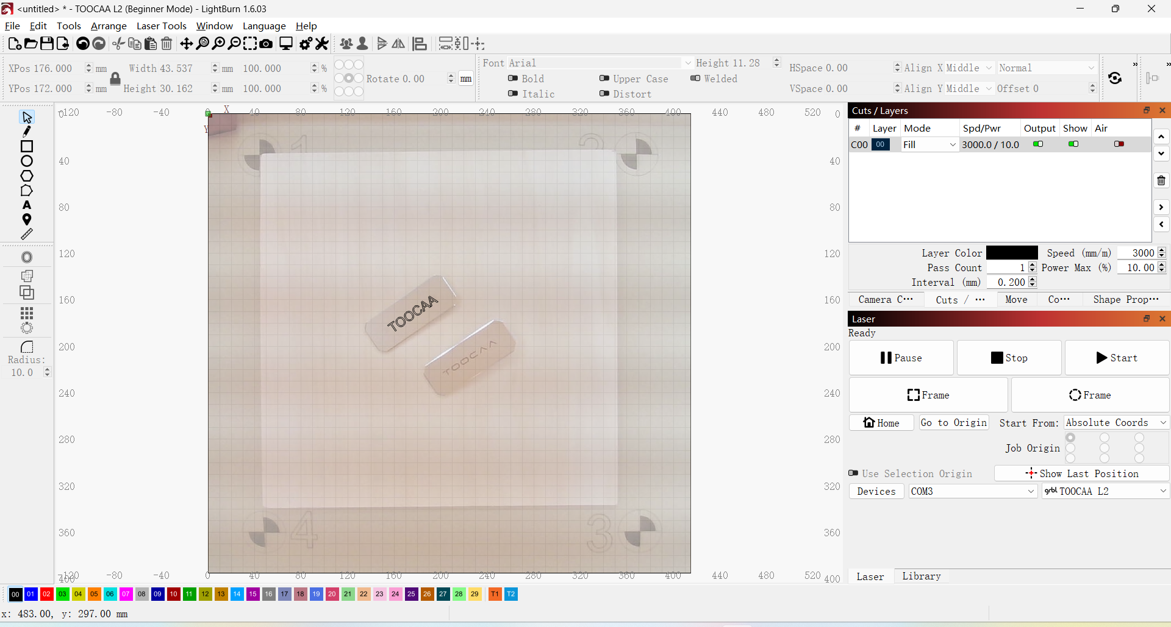This screenshot has height=627, width=1171.
Task: Click the Frame selection dashed-box icon
Action: (250, 44)
